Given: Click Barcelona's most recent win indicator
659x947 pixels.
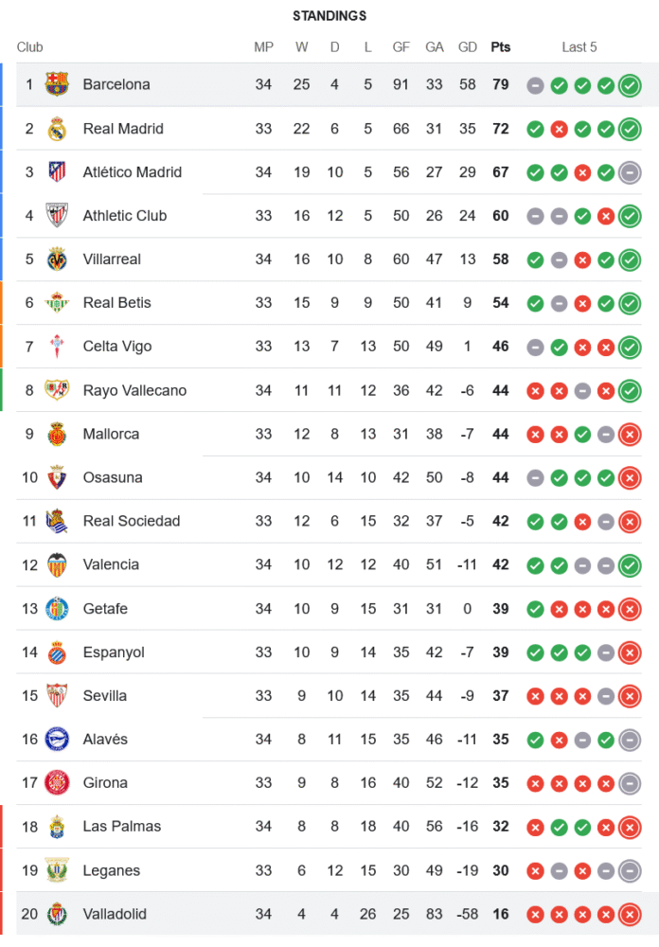Looking at the screenshot, I should click(x=630, y=85).
